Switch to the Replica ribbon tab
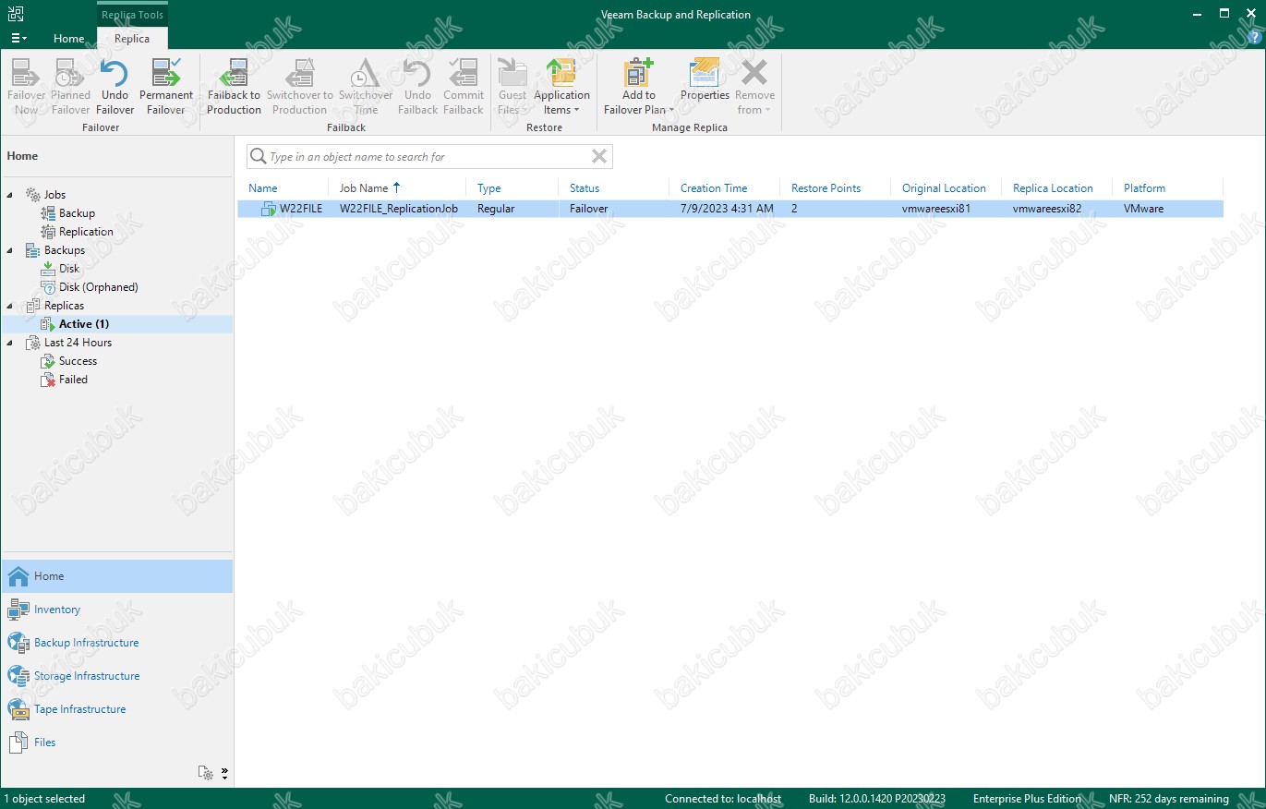This screenshot has height=809, width=1266. tap(132, 39)
